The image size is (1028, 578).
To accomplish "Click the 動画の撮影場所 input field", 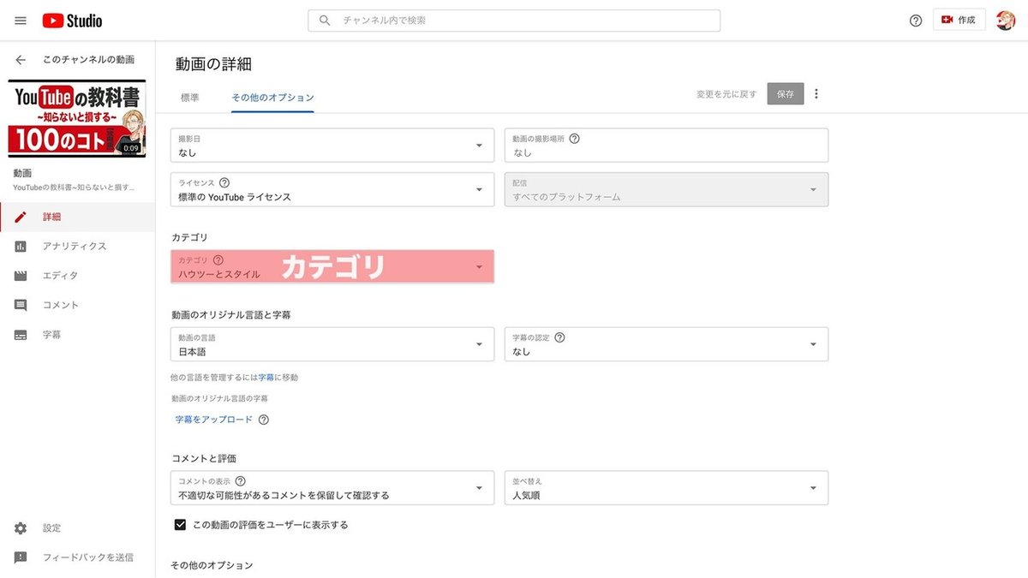I will click(x=666, y=146).
